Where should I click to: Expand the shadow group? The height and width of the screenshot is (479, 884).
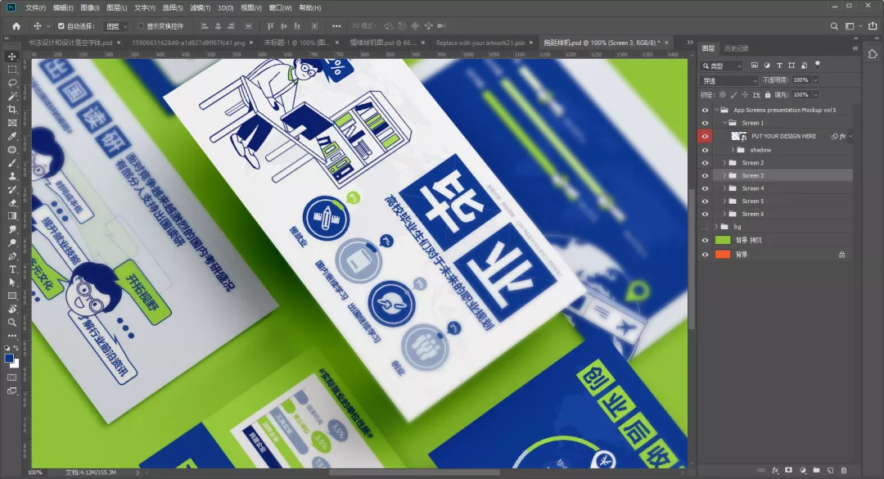coord(733,150)
